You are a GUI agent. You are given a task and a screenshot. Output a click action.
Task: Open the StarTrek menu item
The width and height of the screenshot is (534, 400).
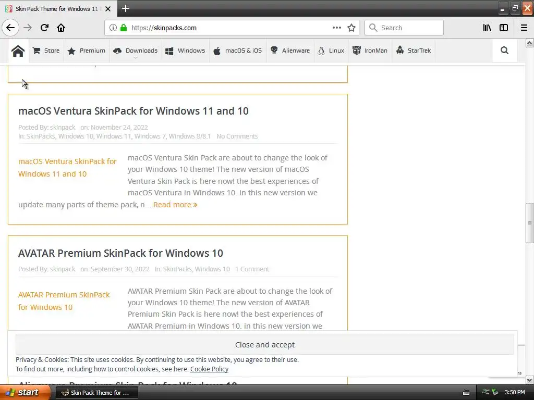pyautogui.click(x=414, y=51)
